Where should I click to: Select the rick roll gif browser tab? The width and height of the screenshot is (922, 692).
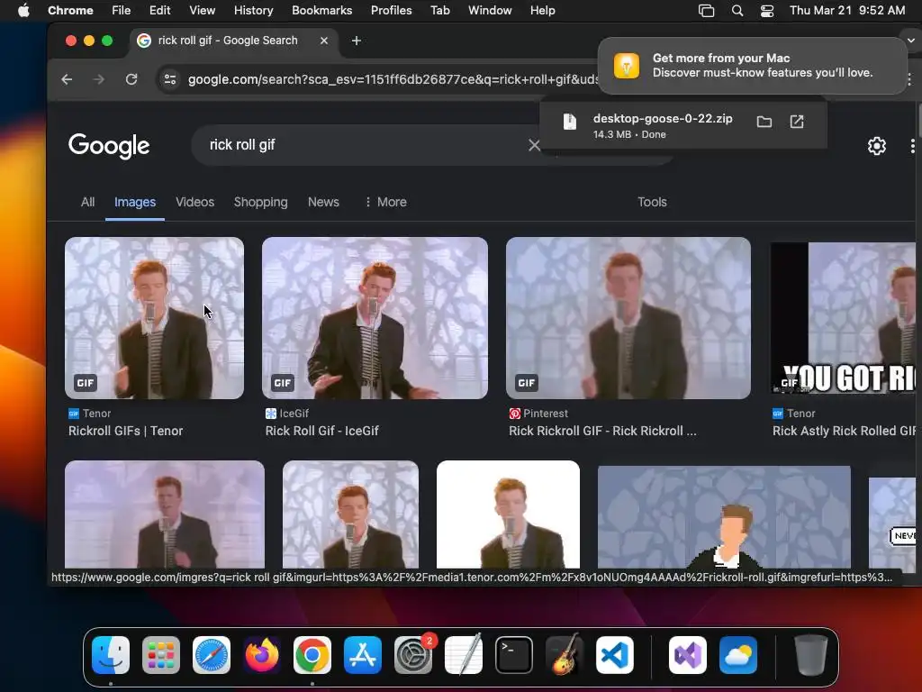point(227,40)
